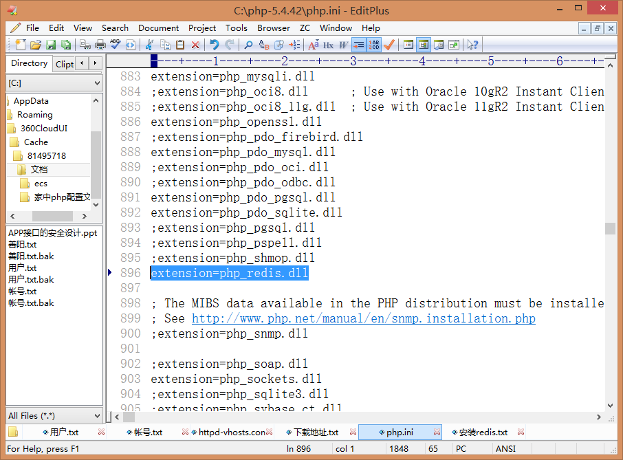This screenshot has width=623, height=460.
Task: Click the Undo arrow icon
Action: pyautogui.click(x=215, y=45)
